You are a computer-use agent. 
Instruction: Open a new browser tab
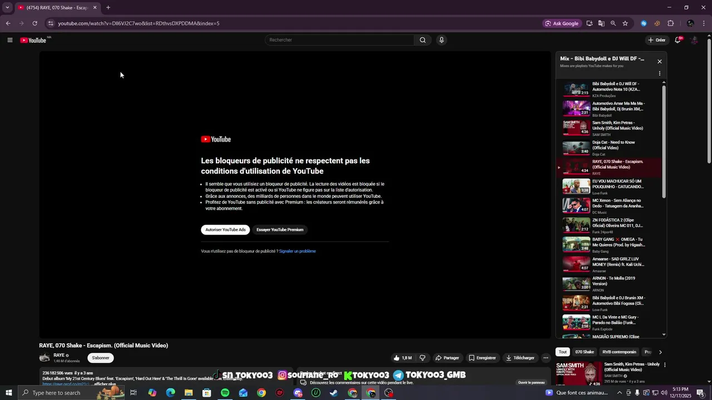point(108,8)
